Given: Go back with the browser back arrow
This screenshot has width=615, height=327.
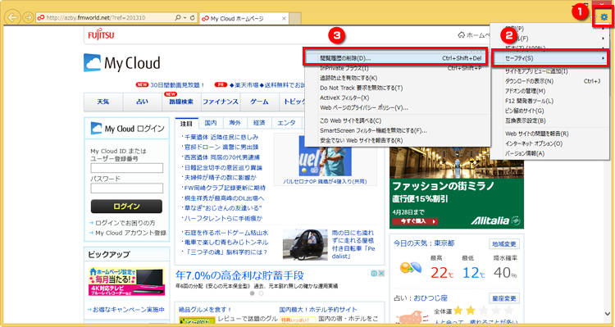Looking at the screenshot, I should tap(14, 18).
